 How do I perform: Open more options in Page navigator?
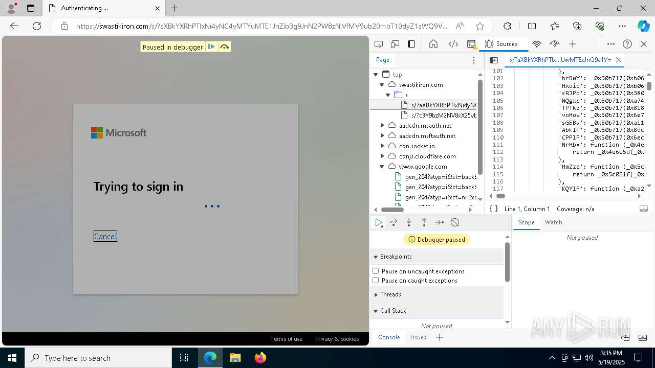[x=474, y=60]
